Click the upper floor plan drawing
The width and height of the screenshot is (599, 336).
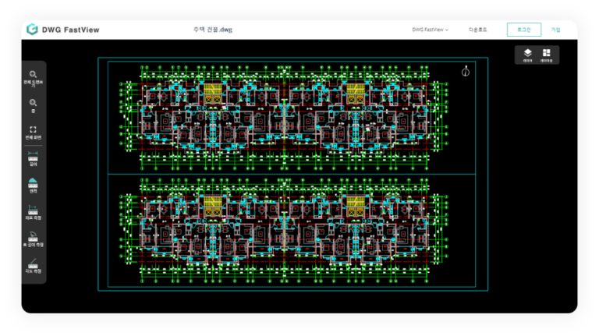pyautogui.click(x=283, y=117)
